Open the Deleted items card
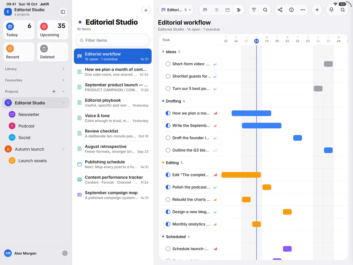Screen dimensions: 353x265 coord(53,52)
